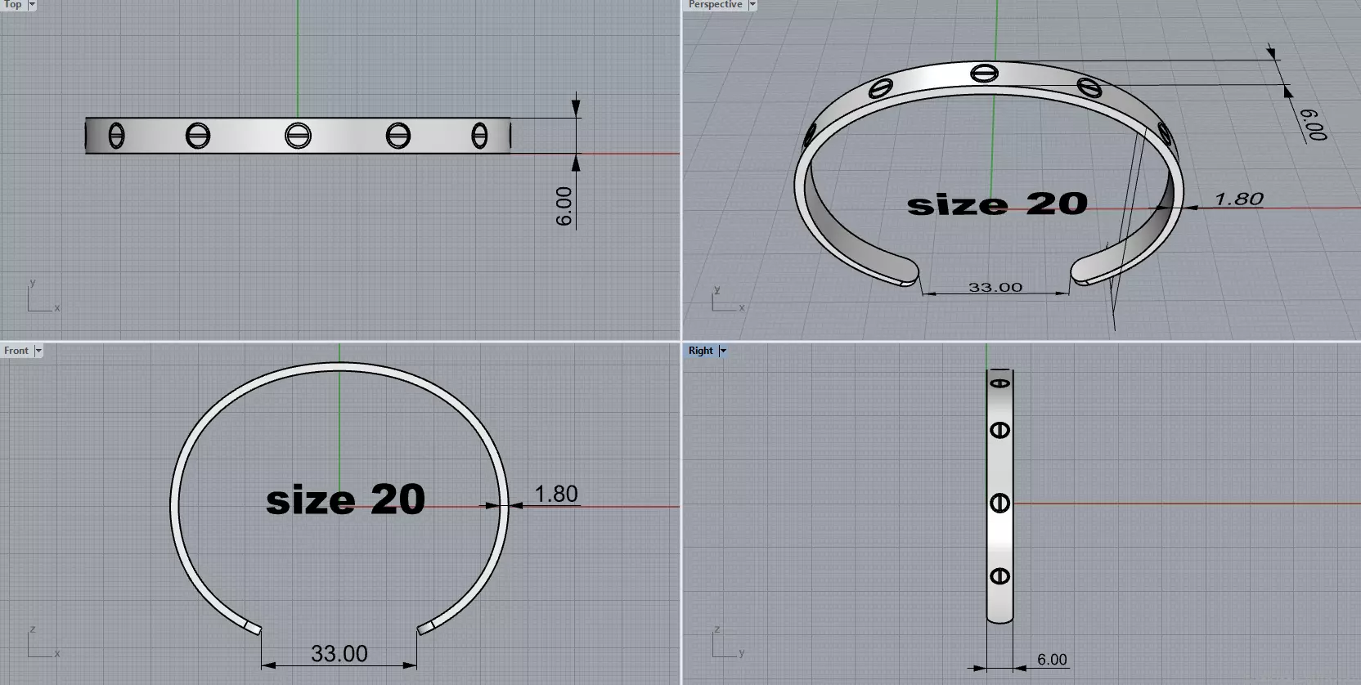Select the 6.00 dimension in Perspective viewport
This screenshot has height=685, width=1361.
[x=1312, y=125]
